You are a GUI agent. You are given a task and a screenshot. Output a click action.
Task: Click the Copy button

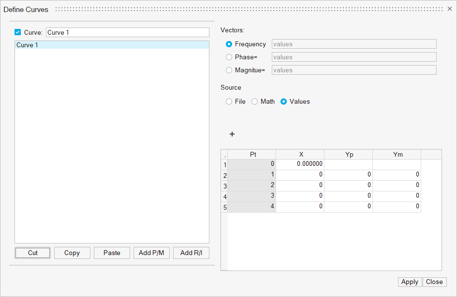click(x=72, y=253)
